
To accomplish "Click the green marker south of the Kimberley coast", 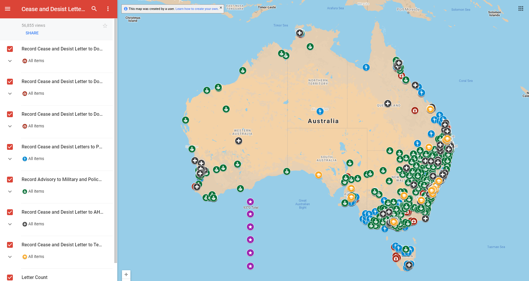I will pyautogui.click(x=243, y=71).
